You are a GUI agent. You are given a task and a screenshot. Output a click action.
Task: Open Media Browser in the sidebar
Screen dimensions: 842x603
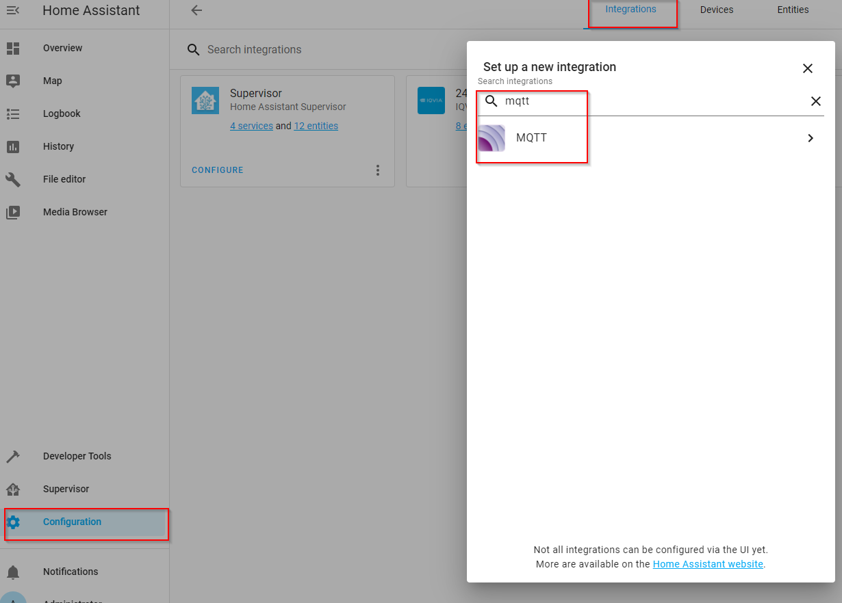(84, 212)
